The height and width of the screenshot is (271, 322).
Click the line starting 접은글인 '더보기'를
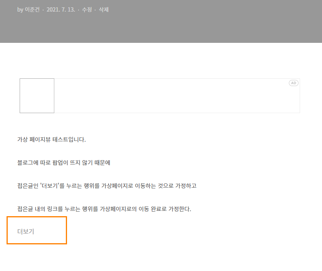107,186
